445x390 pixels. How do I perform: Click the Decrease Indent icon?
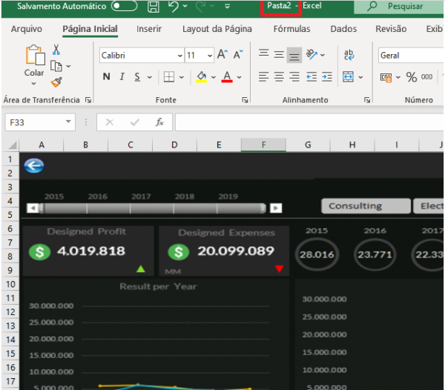311,77
